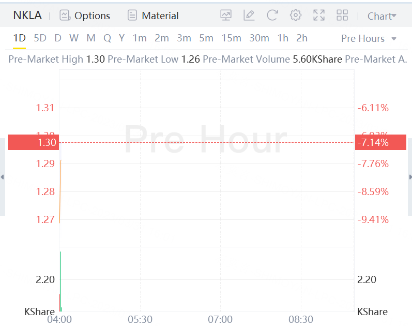Click the green volume bar at 04:00

tap(60, 279)
